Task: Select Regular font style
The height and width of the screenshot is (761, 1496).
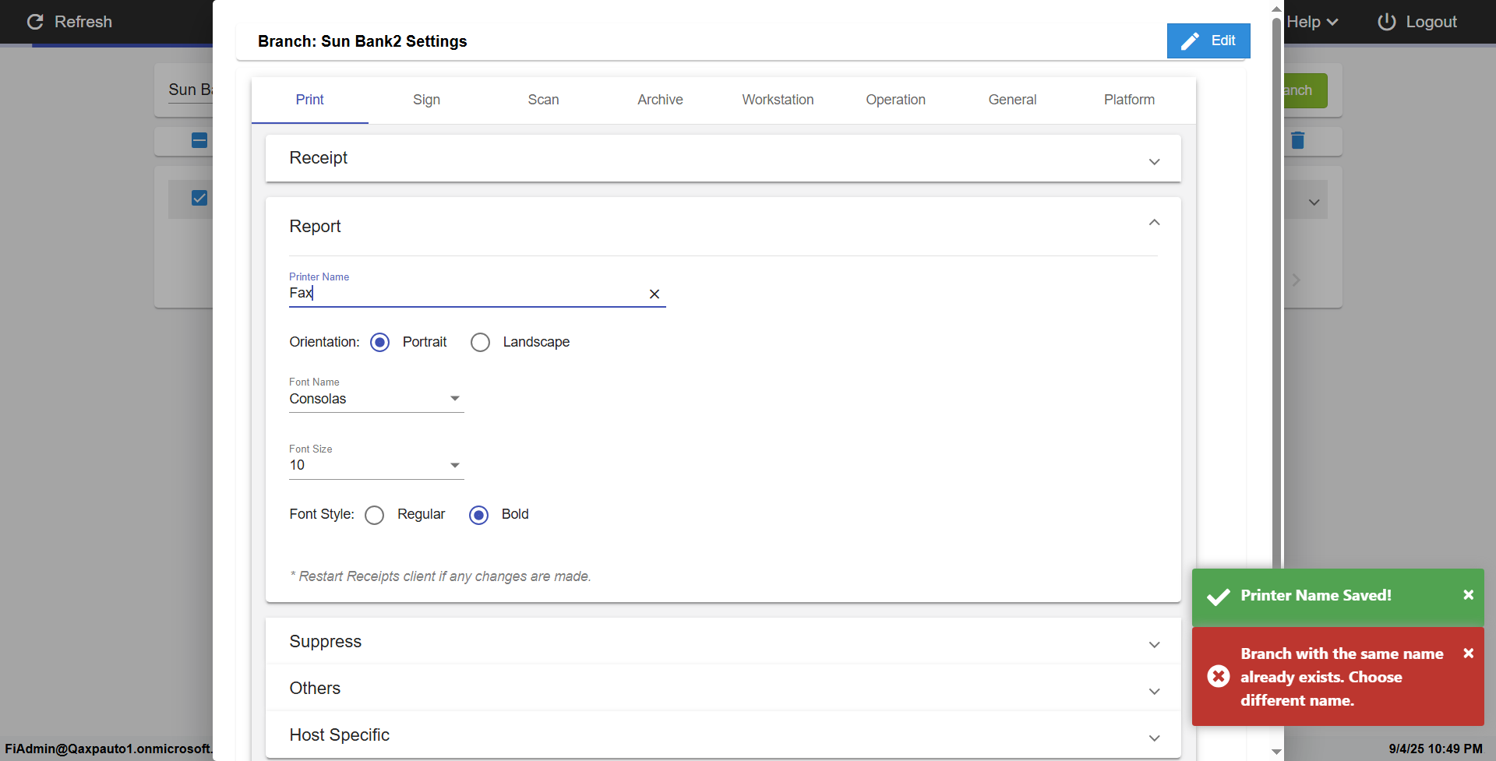Action: point(375,515)
